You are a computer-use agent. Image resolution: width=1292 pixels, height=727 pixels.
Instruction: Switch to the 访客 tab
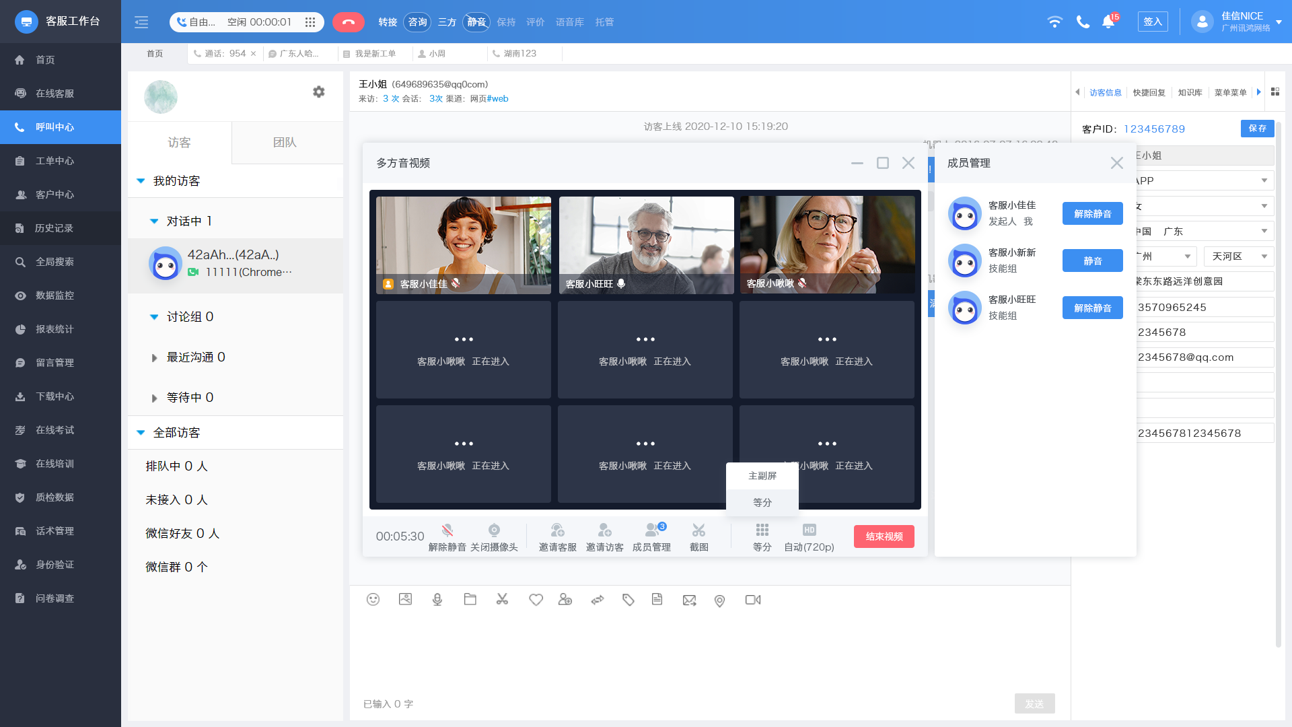(180, 142)
